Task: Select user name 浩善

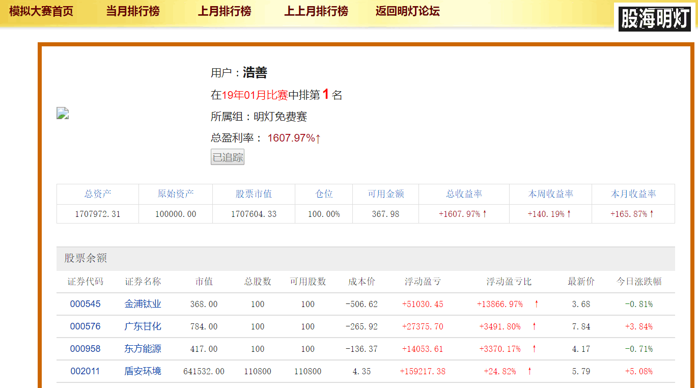Action: click(255, 72)
